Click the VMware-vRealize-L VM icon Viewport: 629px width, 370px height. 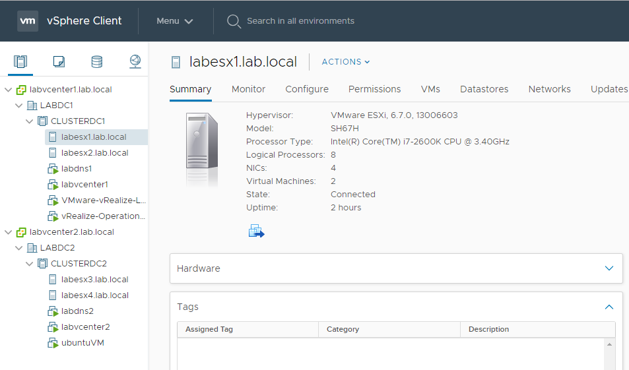point(53,200)
